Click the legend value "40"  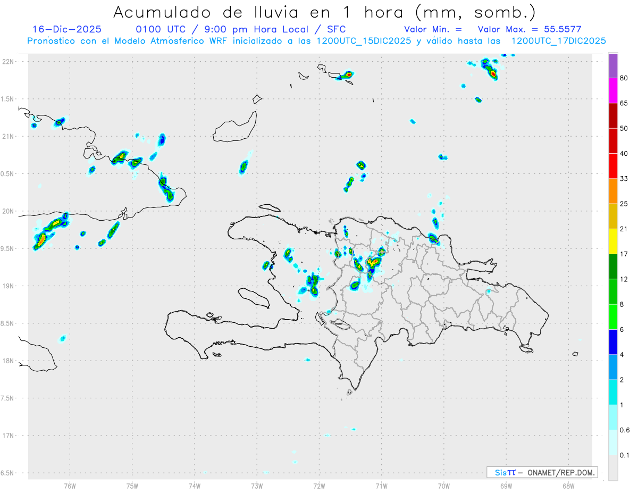(x=624, y=153)
